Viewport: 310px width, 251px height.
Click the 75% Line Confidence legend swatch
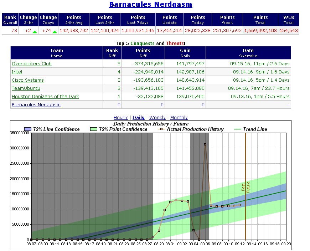point(28,129)
